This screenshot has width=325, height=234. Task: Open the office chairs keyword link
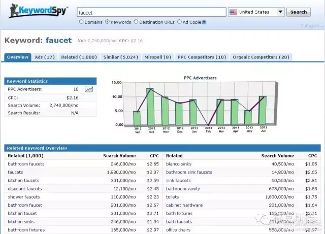point(178,230)
